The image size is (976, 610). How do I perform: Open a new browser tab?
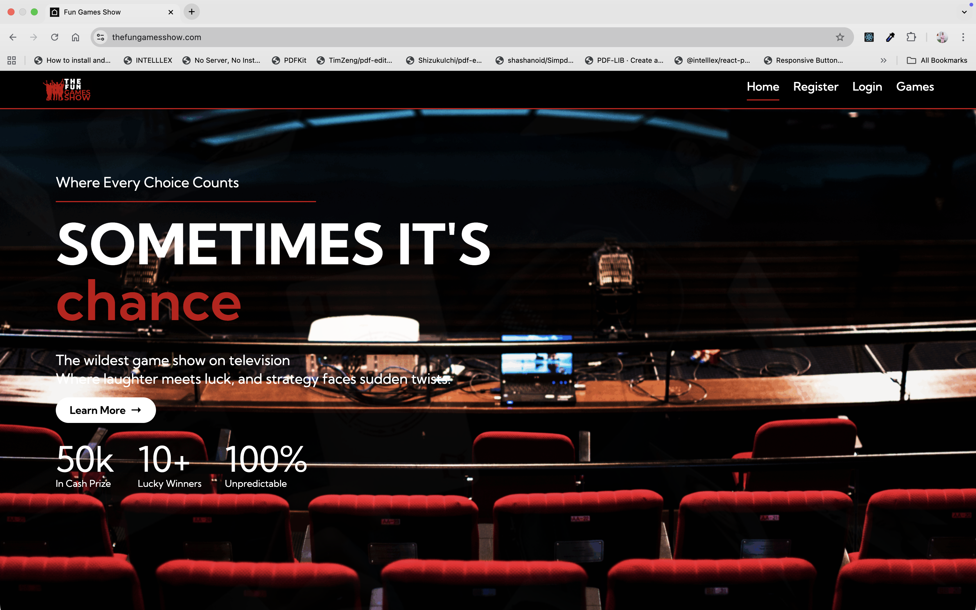192,12
